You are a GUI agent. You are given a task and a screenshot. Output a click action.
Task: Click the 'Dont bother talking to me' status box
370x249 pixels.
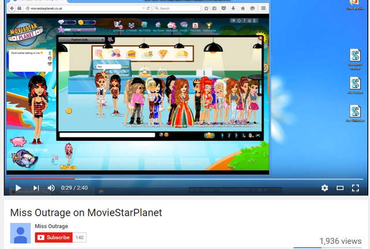coord(30,60)
